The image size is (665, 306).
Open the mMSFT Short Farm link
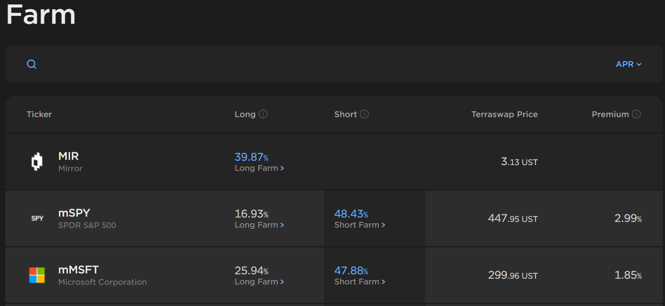click(360, 282)
